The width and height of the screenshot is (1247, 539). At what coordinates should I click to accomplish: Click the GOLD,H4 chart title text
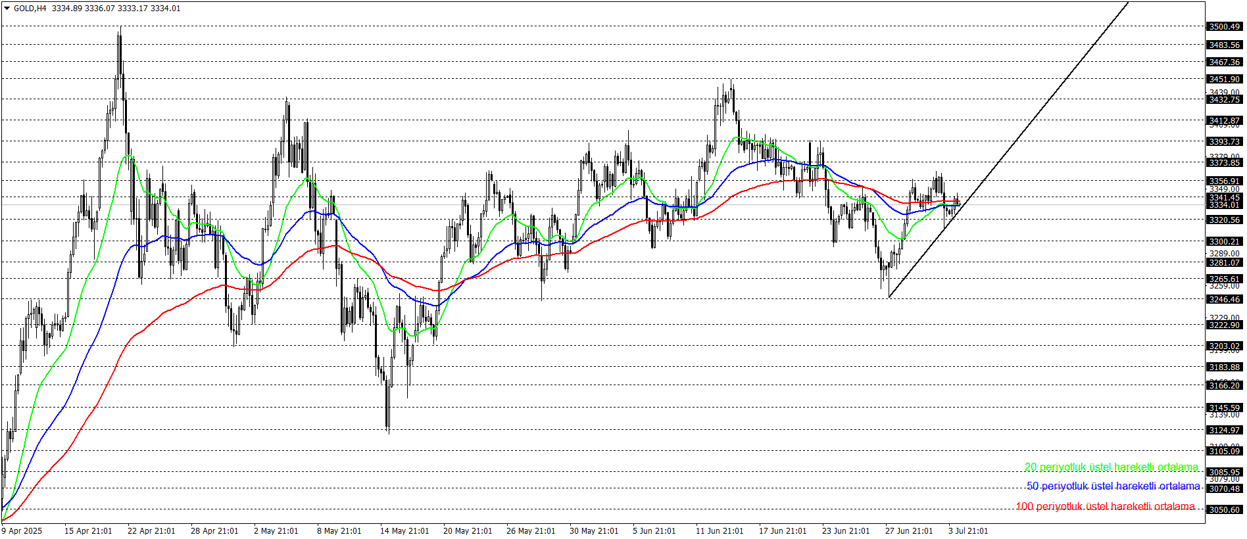(x=30, y=9)
